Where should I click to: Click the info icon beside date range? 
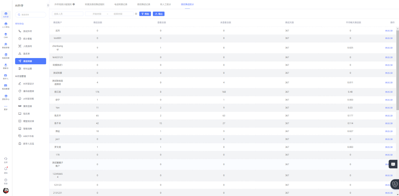pos(136,14)
